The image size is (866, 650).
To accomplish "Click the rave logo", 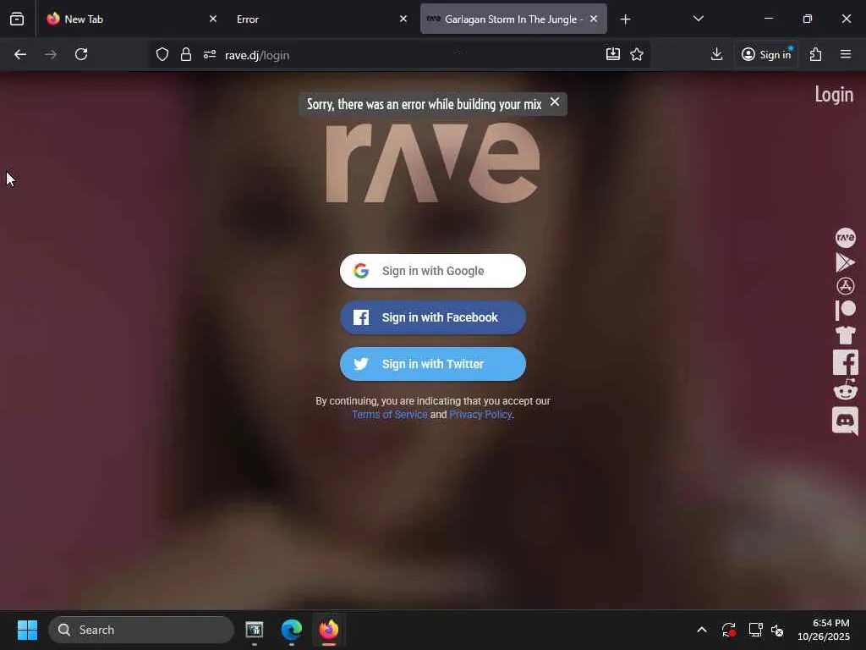I will (x=432, y=163).
